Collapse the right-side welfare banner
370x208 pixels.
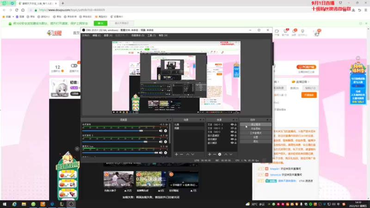pyautogui.click(x=358, y=58)
